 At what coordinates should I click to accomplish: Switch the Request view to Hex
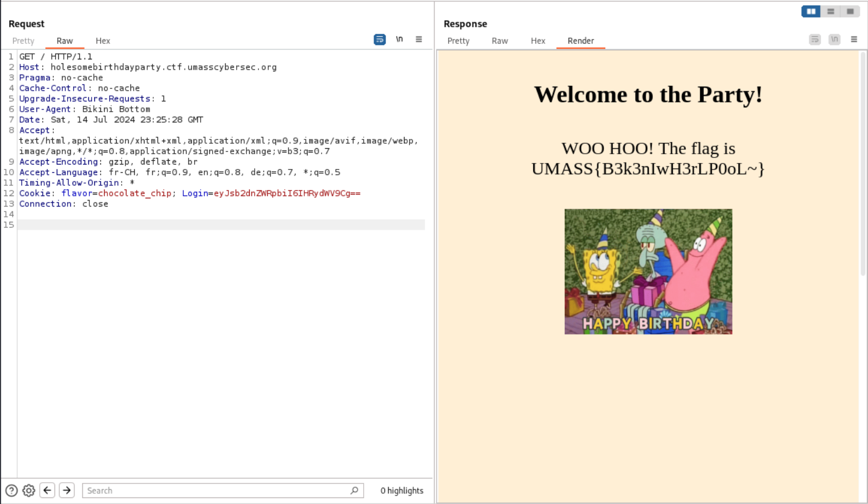coord(103,41)
